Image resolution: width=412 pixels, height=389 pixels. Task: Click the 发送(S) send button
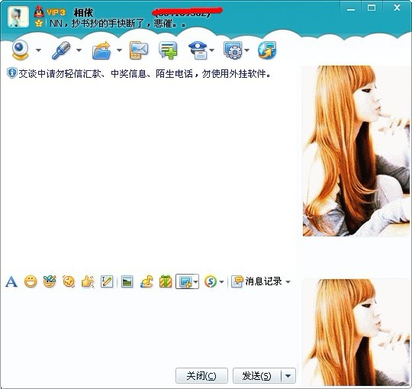(256, 375)
